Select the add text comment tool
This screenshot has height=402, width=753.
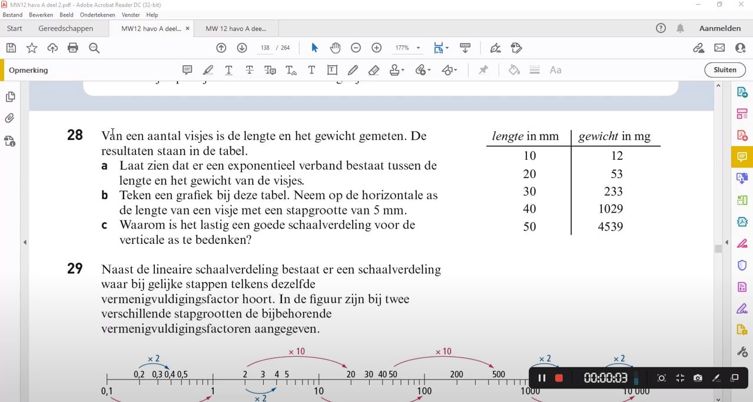(x=311, y=70)
